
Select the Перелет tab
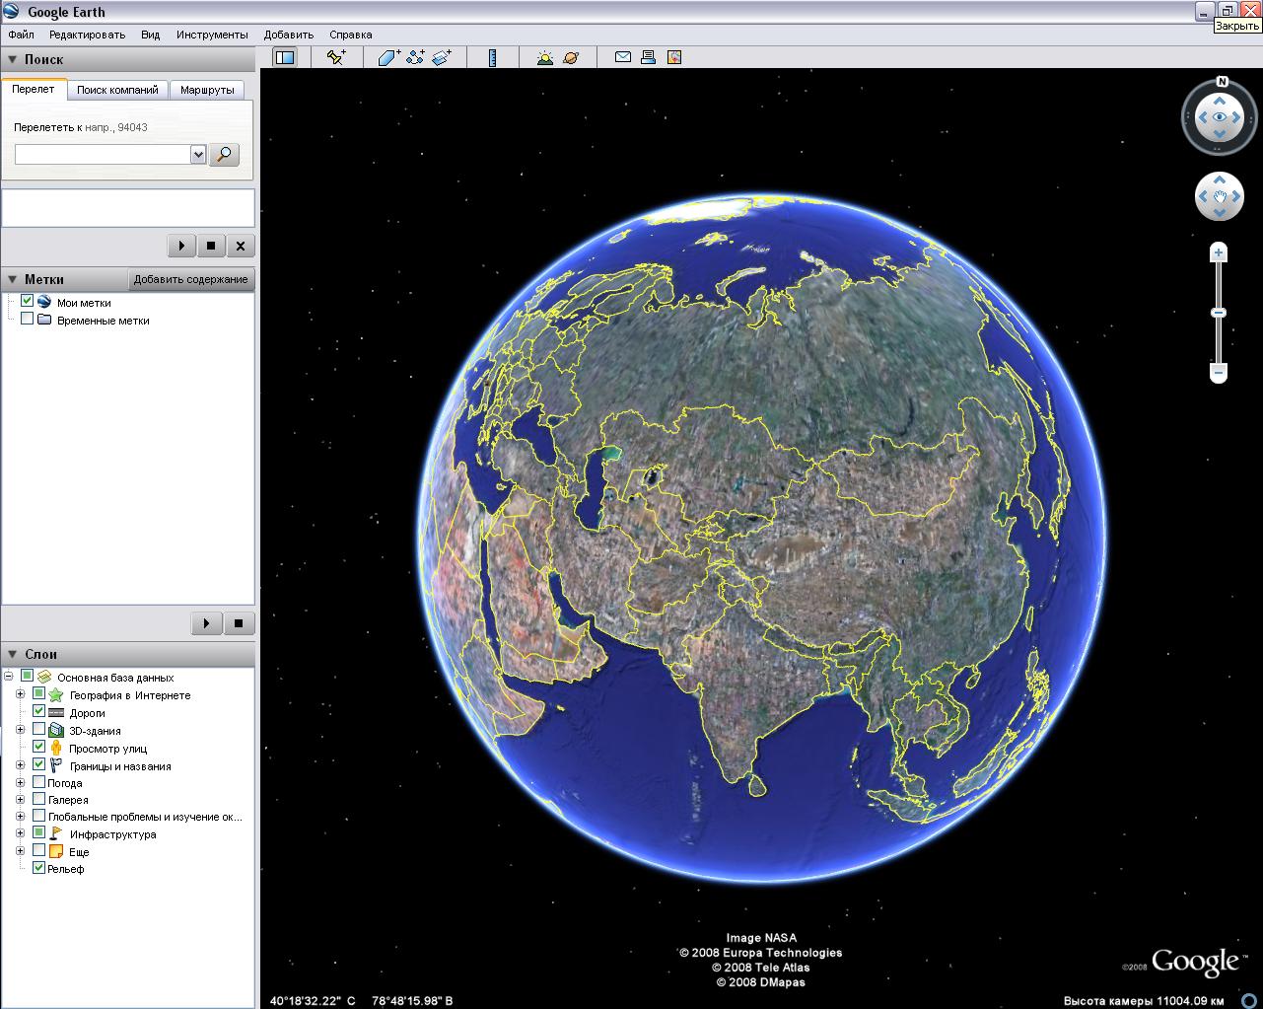pos(34,89)
